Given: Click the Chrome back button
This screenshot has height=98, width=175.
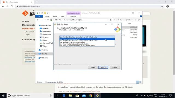Looking at the screenshot, I should (x=3, y=7).
